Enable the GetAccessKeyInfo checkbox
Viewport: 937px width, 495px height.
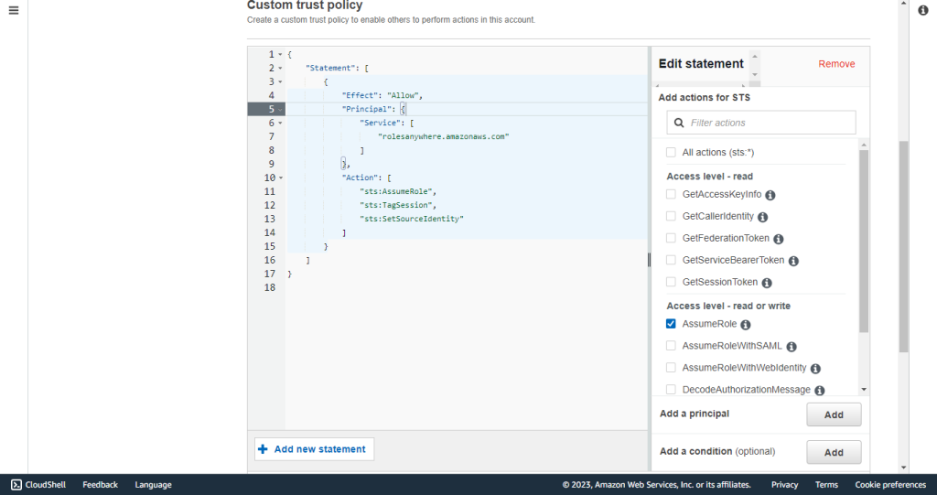point(671,194)
